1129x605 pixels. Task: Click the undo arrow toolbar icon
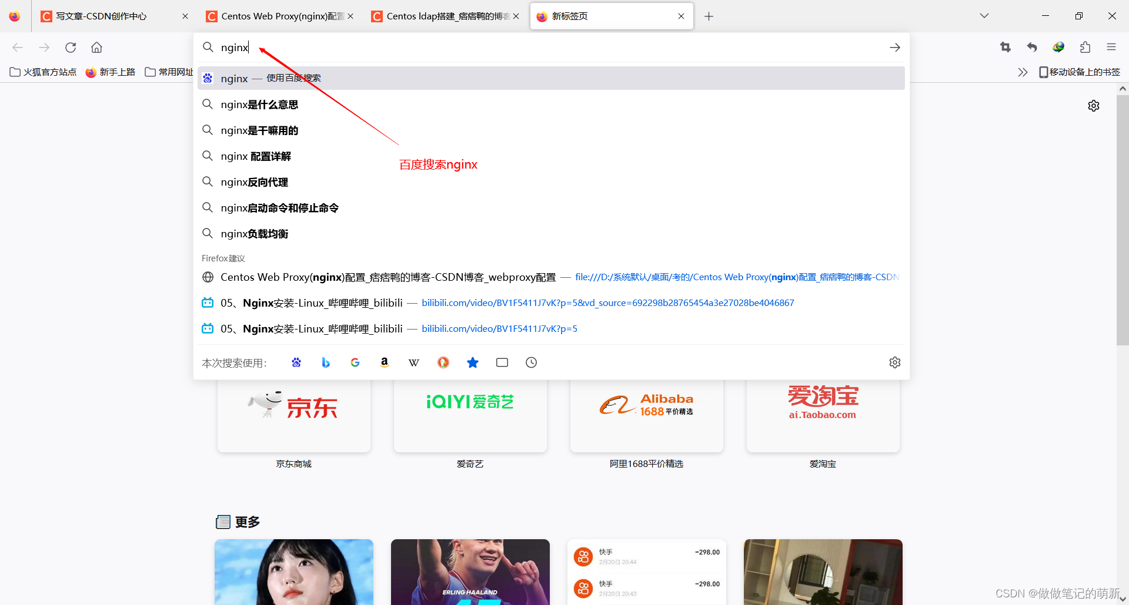click(x=1032, y=48)
